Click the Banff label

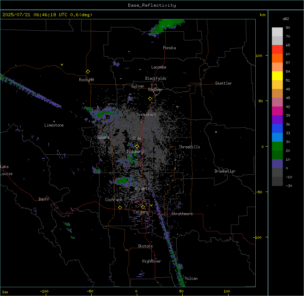(x=44, y=199)
